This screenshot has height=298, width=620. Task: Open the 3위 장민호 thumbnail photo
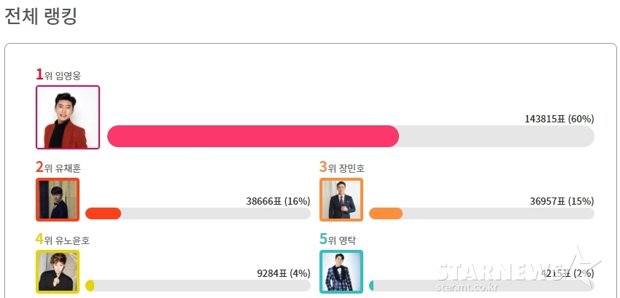click(341, 200)
